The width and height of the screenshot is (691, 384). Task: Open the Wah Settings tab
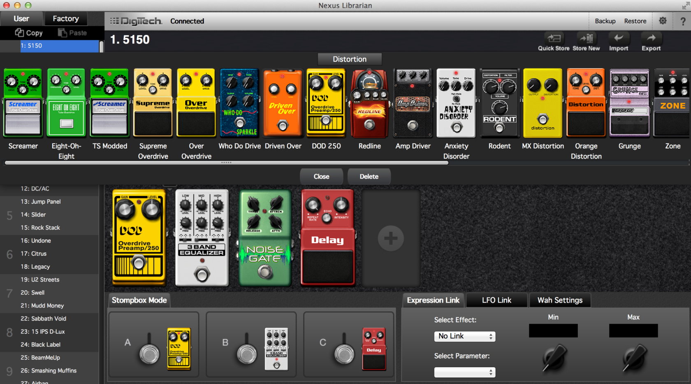coord(560,300)
